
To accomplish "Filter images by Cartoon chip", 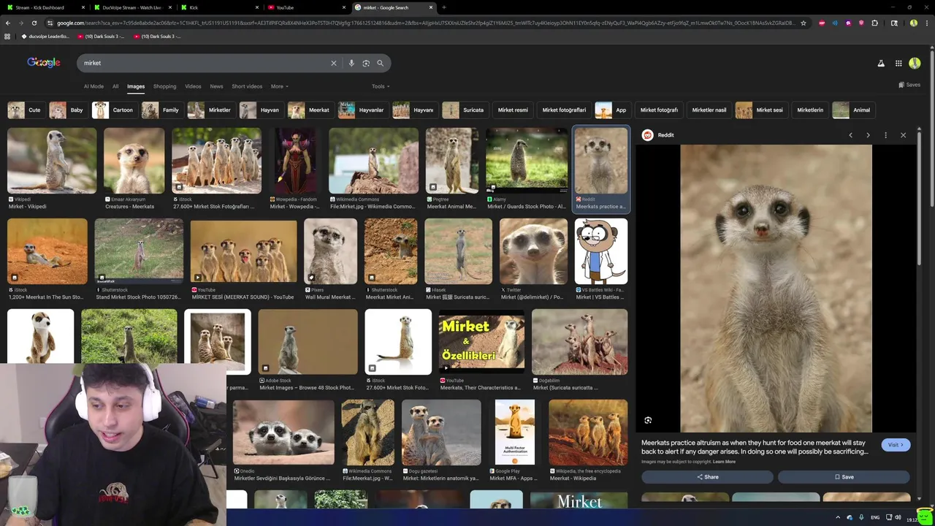I will click(x=114, y=110).
